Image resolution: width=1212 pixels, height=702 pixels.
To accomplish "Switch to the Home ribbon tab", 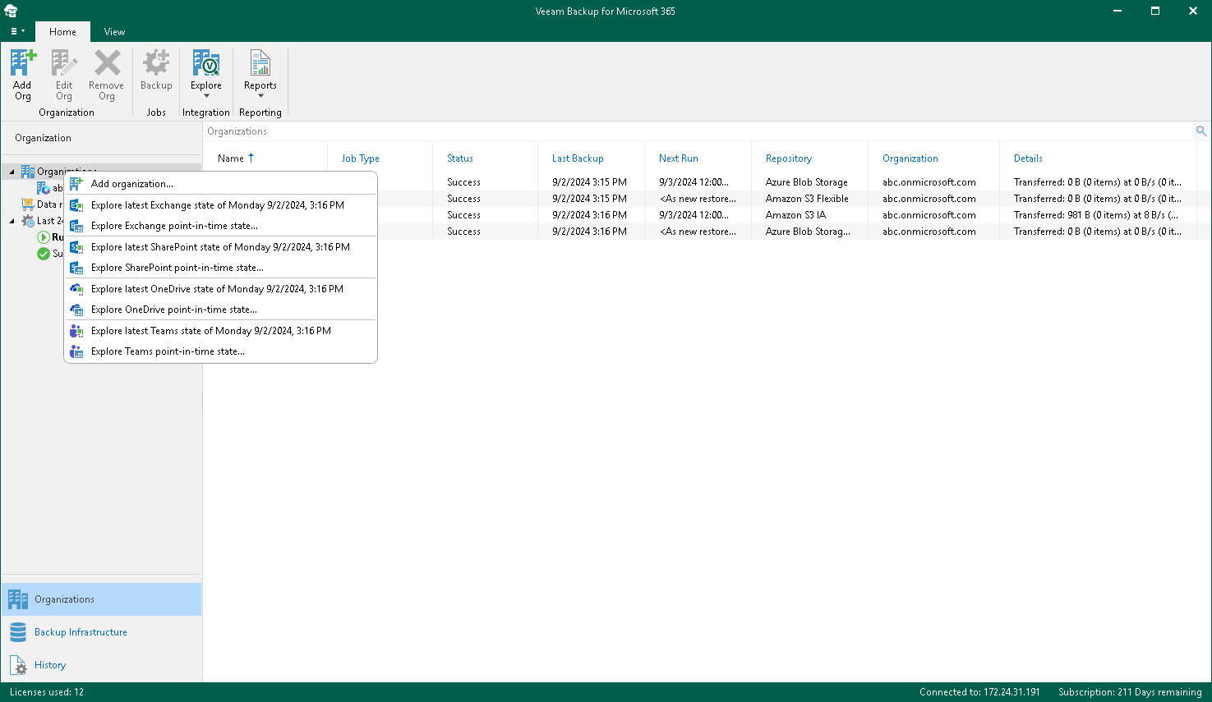I will (x=62, y=32).
